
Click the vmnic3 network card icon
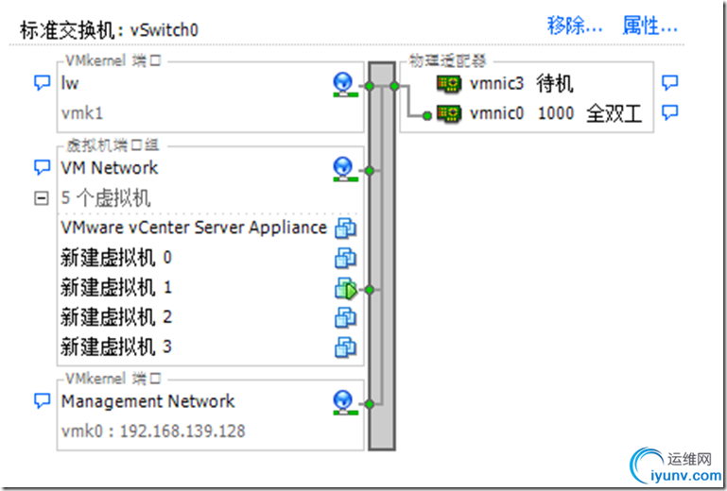tap(449, 84)
